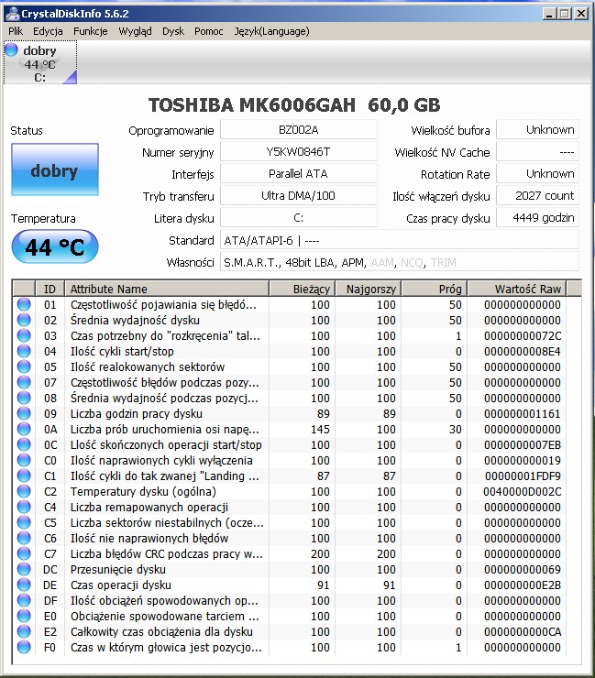The image size is (595, 678).
Task: Click status orb for attribute 01
Action: click(x=24, y=304)
